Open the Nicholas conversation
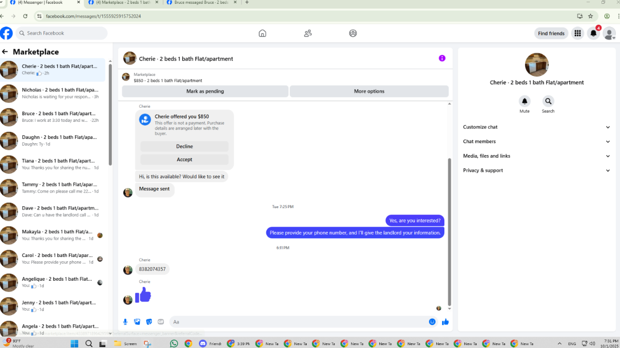Image resolution: width=620 pixels, height=348 pixels. [x=53, y=93]
